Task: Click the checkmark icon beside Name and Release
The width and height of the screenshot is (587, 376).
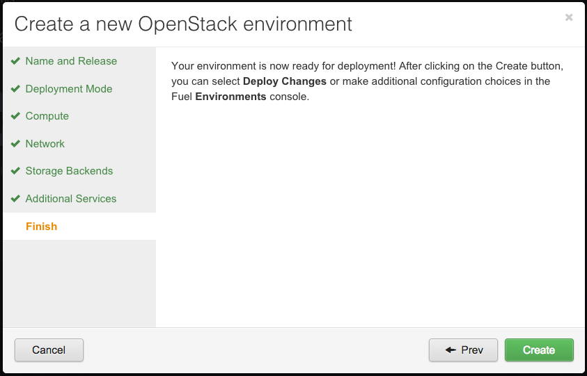Action: [x=15, y=61]
